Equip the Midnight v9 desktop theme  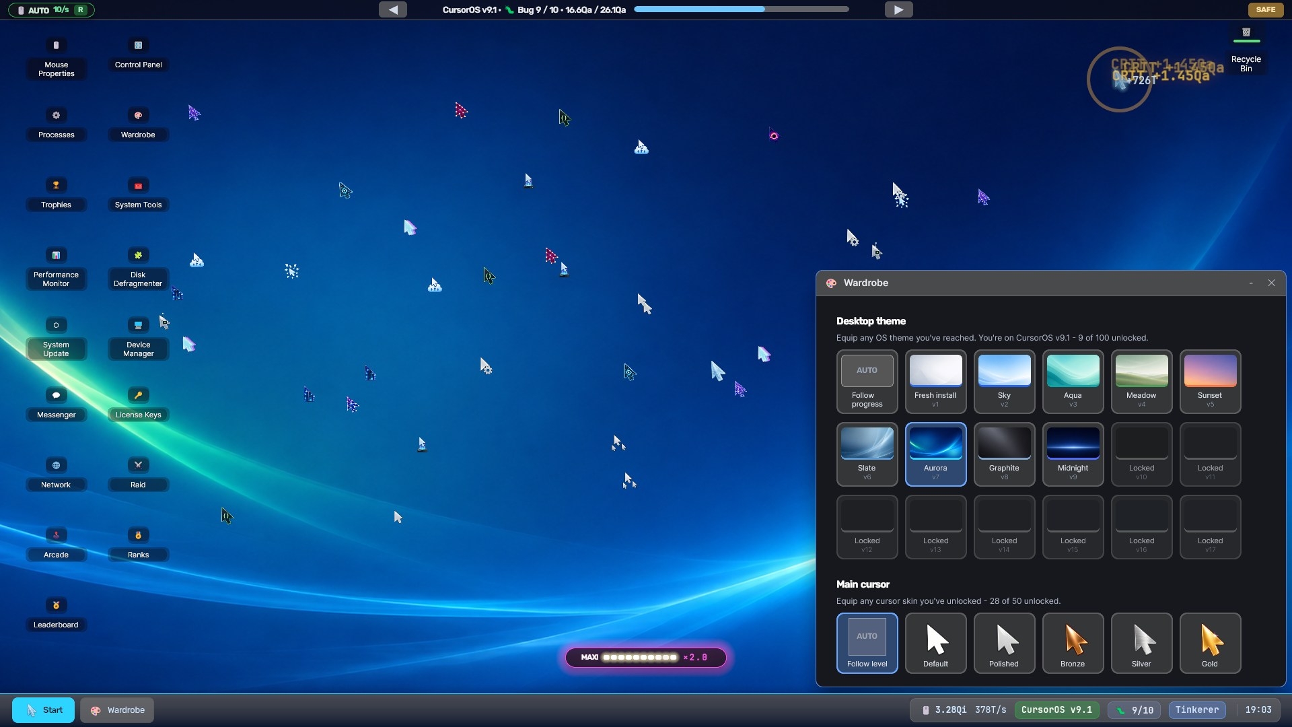pyautogui.click(x=1073, y=454)
